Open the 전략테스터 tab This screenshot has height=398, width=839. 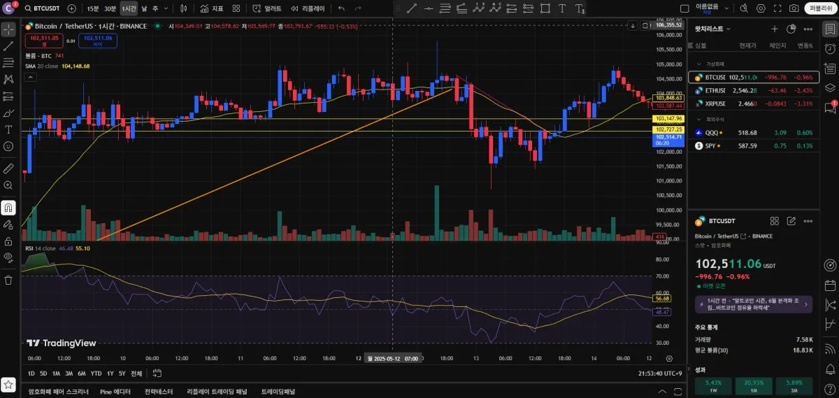coord(159,392)
